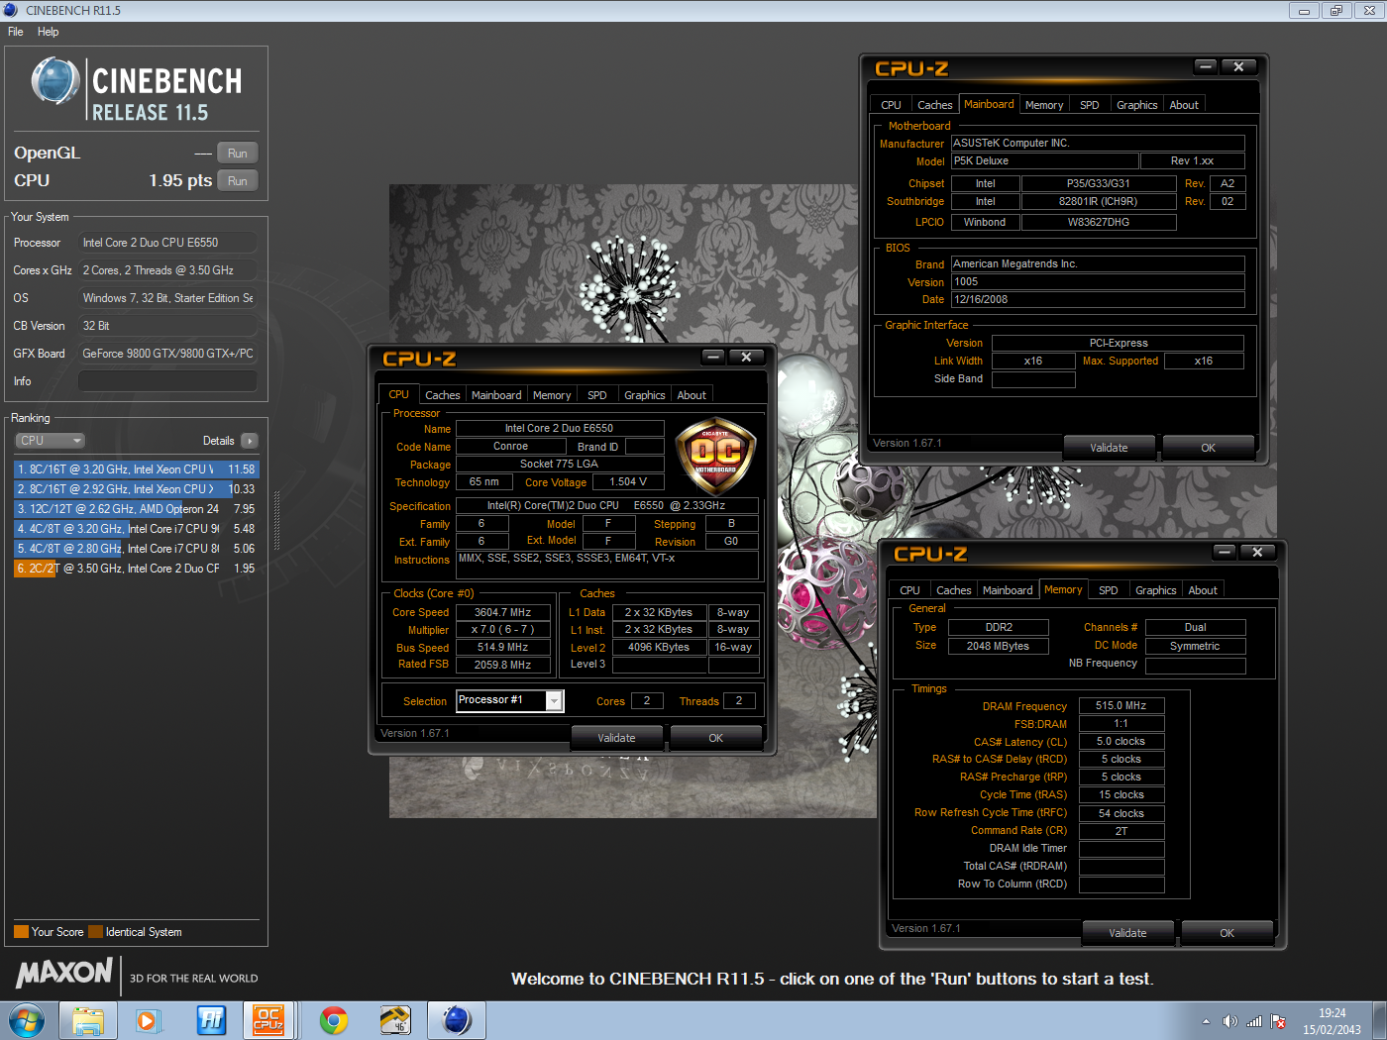Switch to OC CPU-Z taskbar icon

pos(269,1020)
